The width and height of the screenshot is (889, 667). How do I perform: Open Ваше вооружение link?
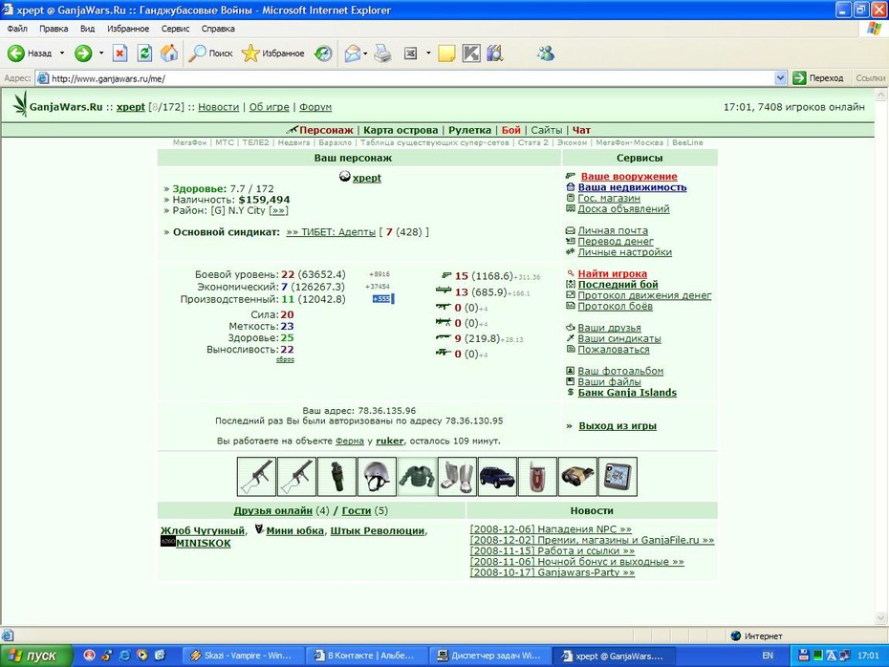(x=628, y=176)
